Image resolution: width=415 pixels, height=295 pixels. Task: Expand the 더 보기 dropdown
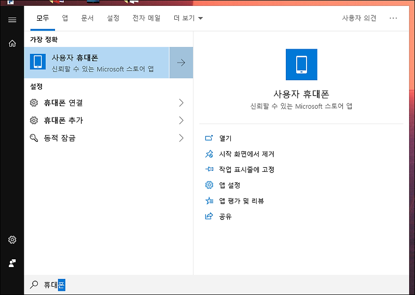(x=188, y=18)
